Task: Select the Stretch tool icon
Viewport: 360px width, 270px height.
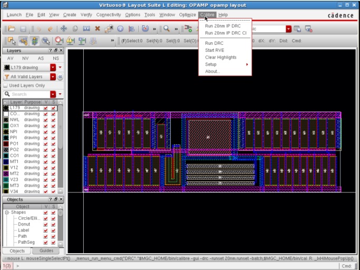Action: pos(86,28)
